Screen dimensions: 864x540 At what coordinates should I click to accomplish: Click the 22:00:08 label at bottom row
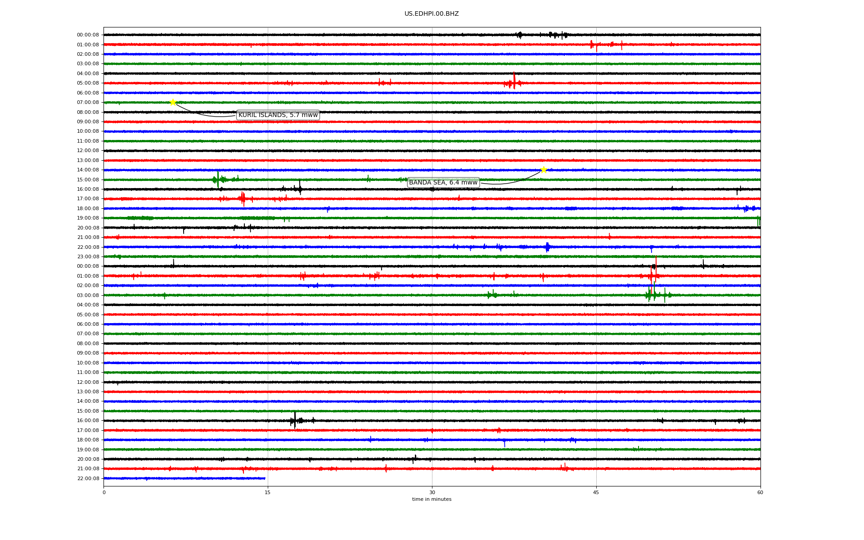pyautogui.click(x=88, y=478)
